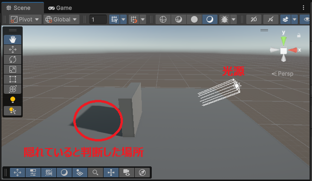Click the magnifier search overlay icon
312x181 pixels.
pyautogui.click(x=95, y=173)
